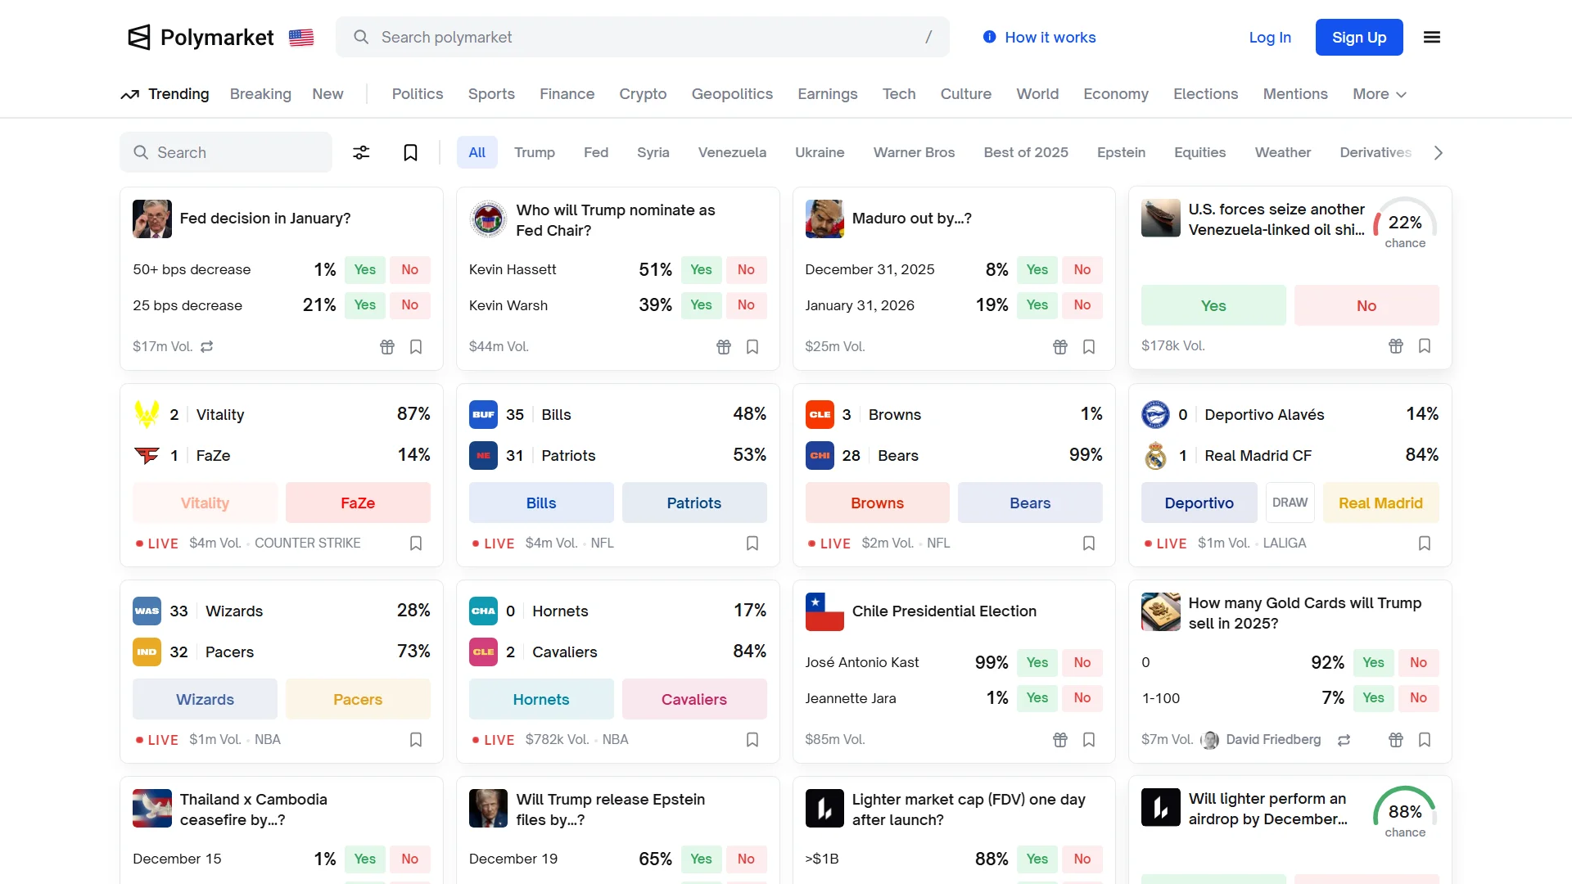Click the repeat icon next to $17m Vol.

pyautogui.click(x=207, y=347)
